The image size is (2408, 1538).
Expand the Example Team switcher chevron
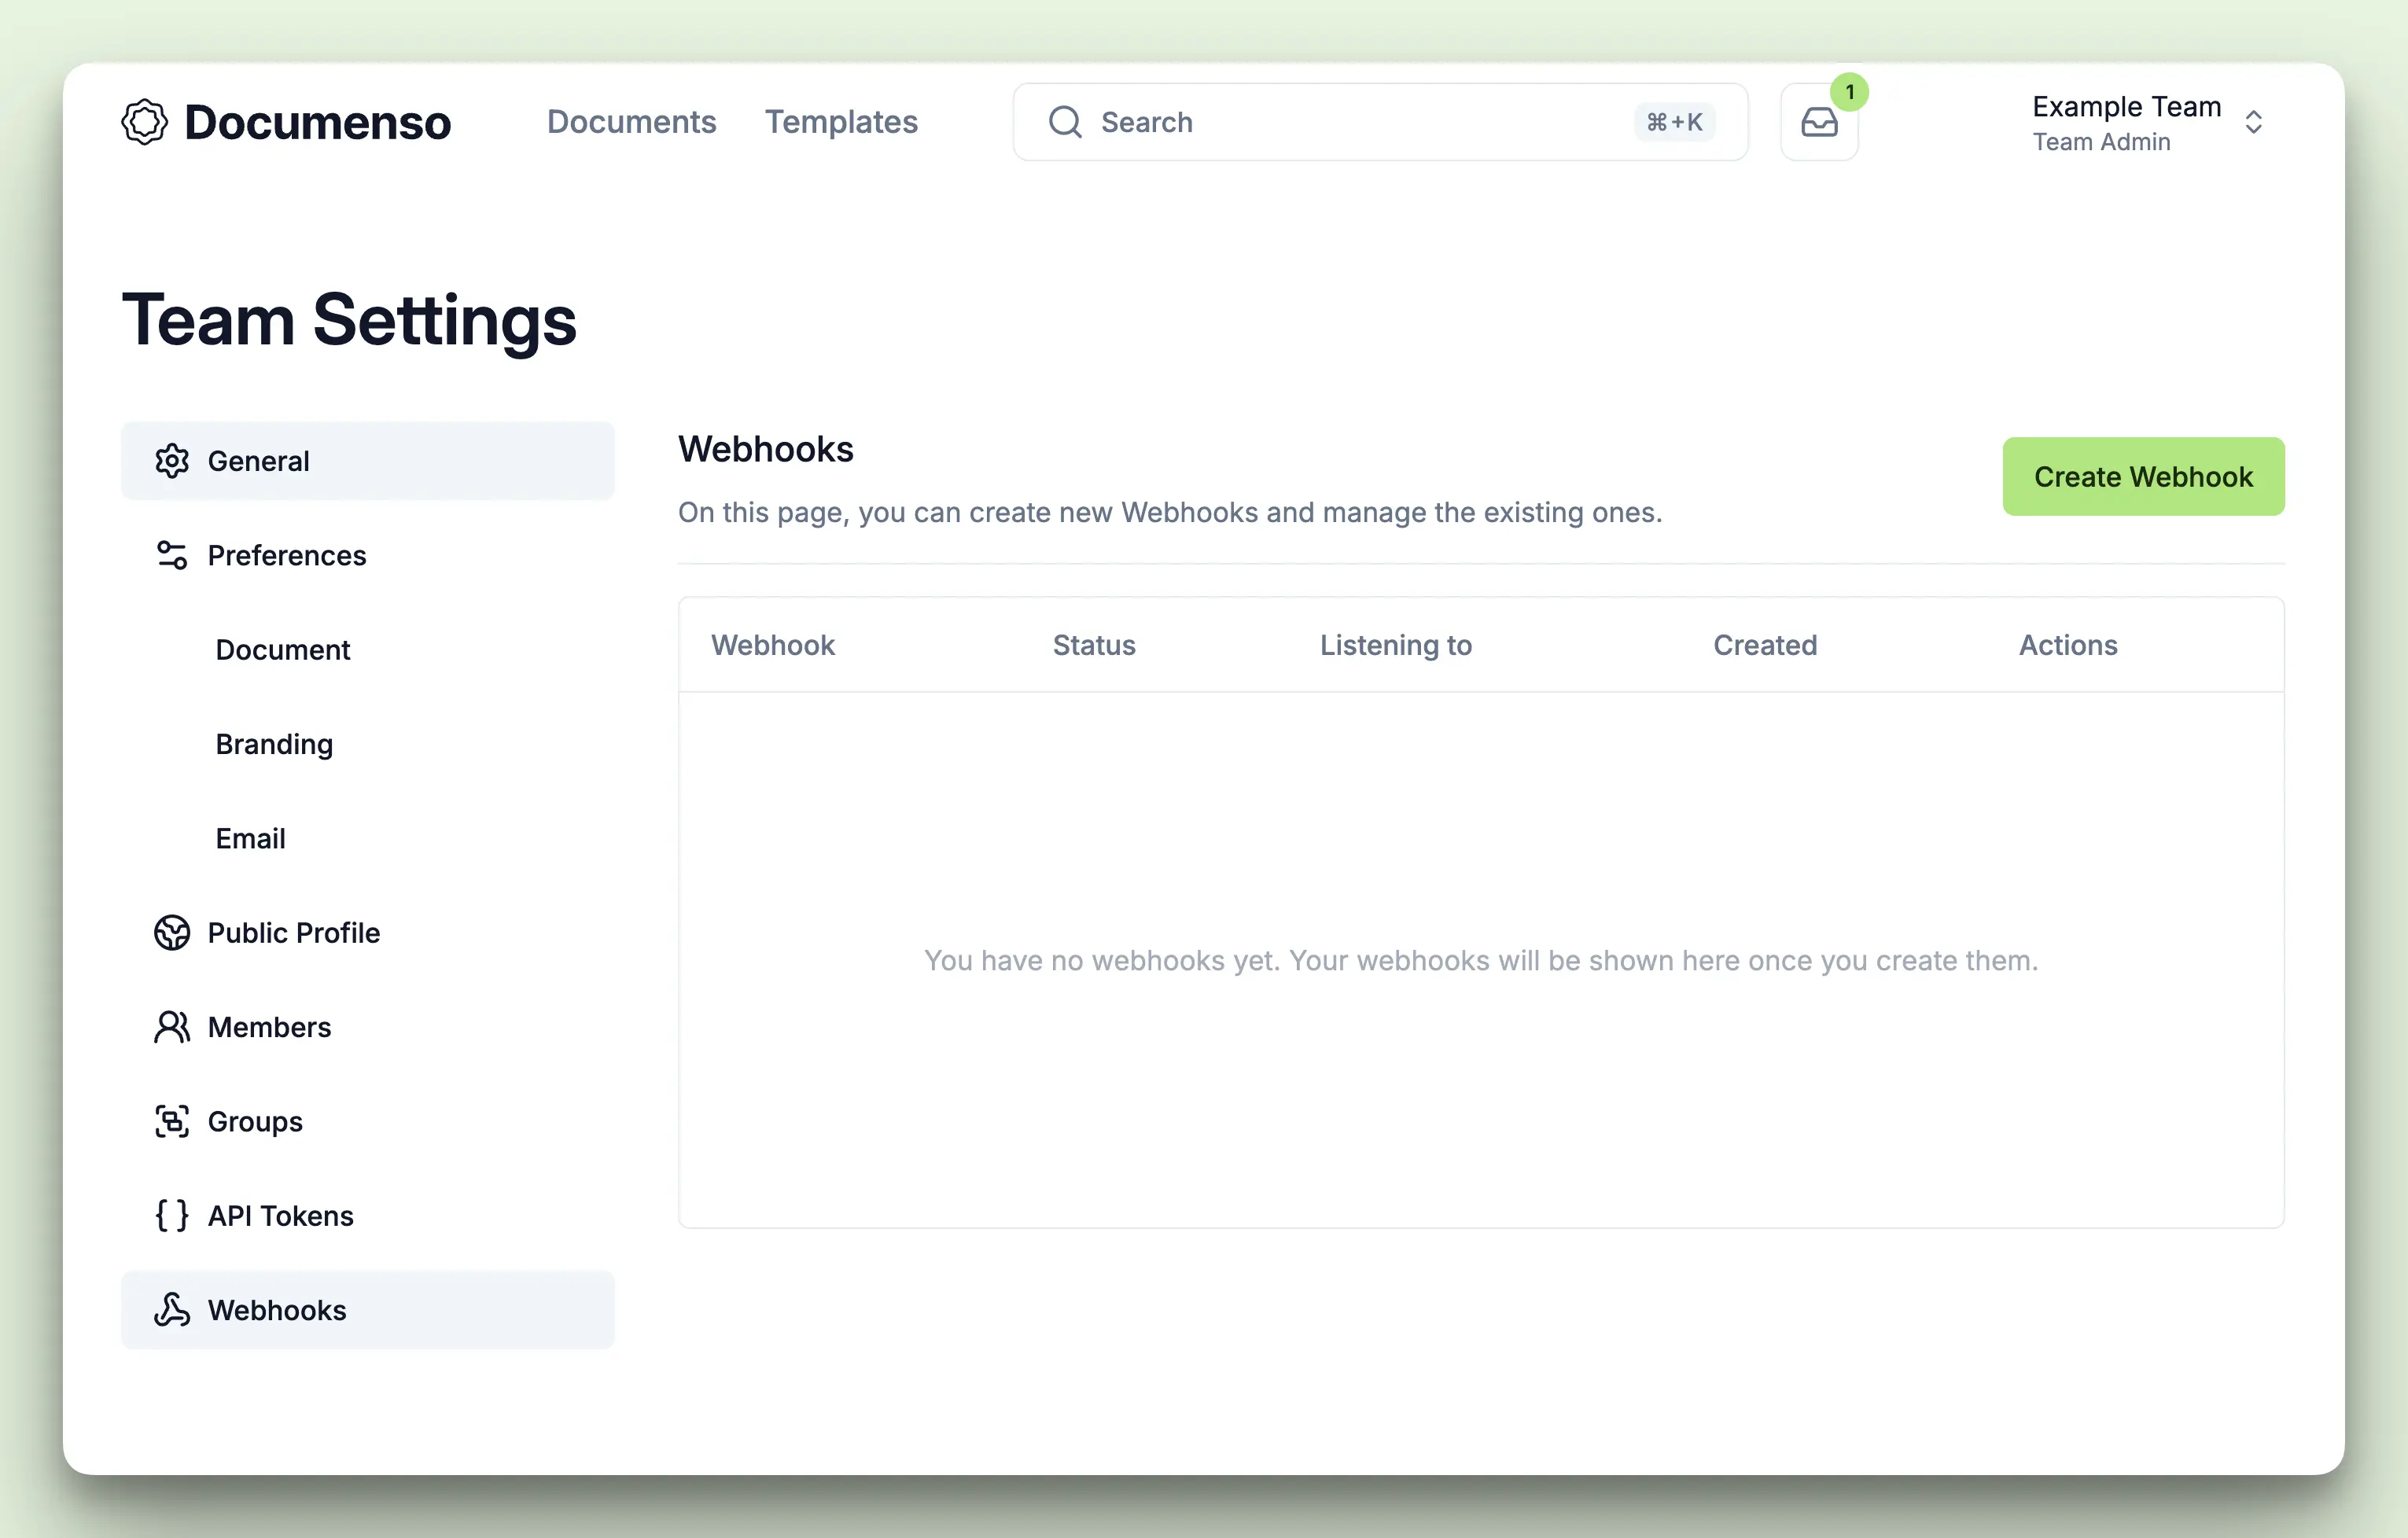2255,121
